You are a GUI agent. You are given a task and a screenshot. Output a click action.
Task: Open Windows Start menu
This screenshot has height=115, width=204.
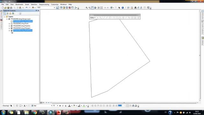(4, 112)
